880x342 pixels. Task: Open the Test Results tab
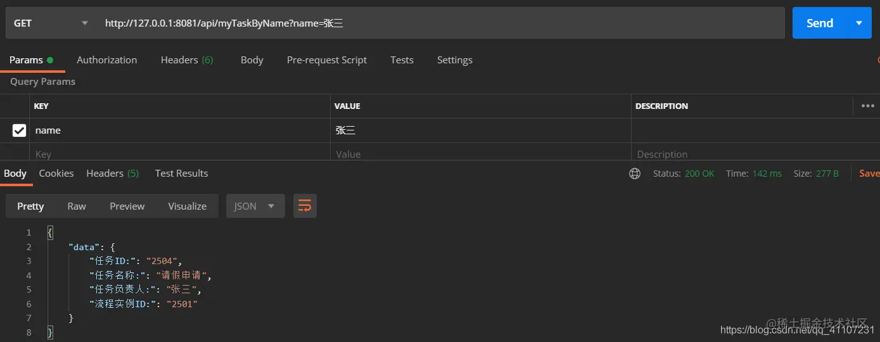(182, 174)
